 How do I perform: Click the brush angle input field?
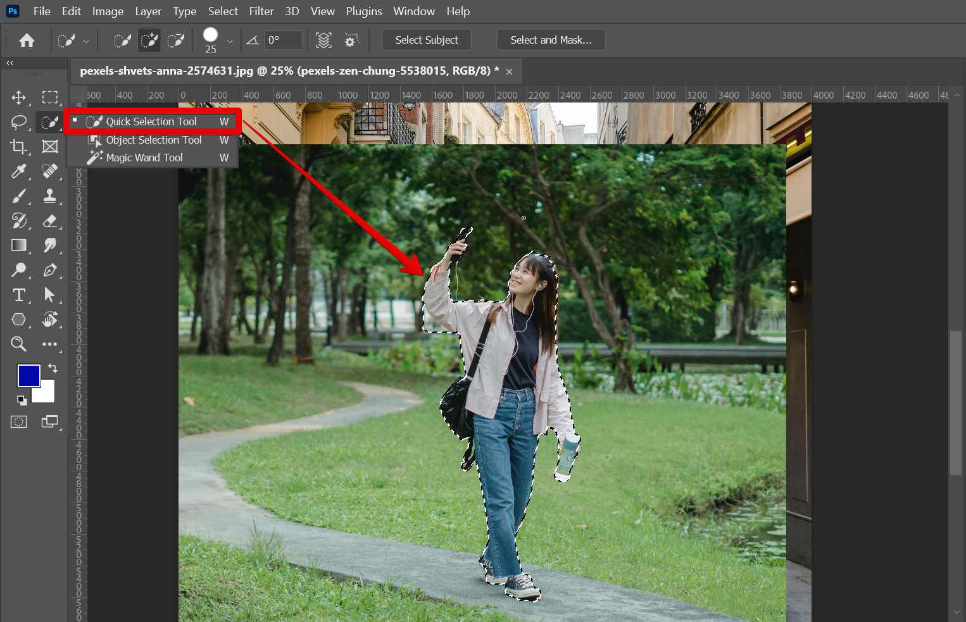tap(282, 40)
